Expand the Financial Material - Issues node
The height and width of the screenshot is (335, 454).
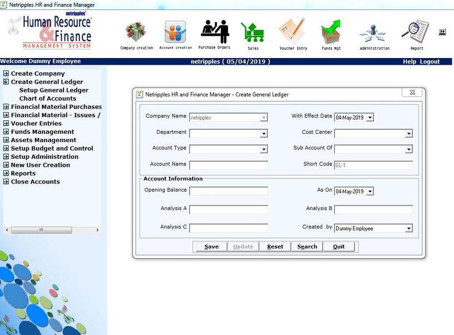[6, 115]
